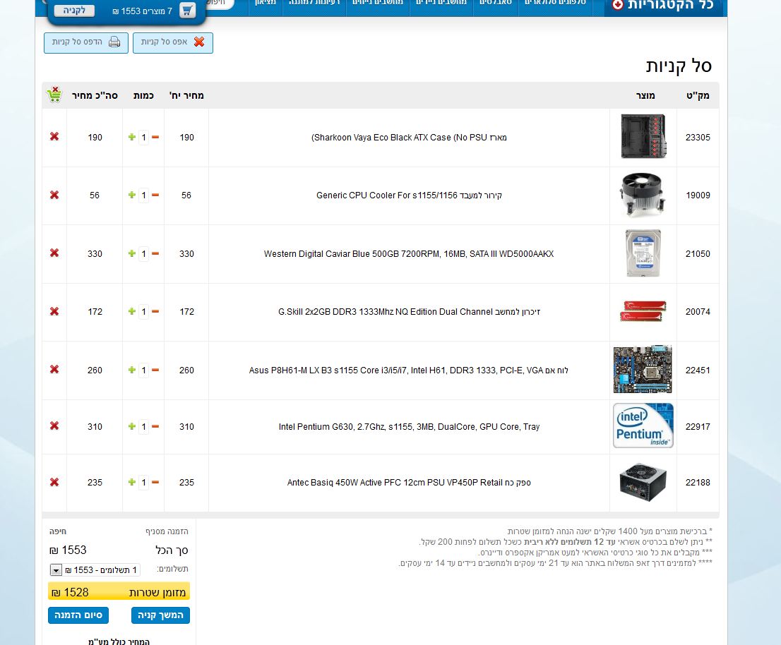Click the shopping cart icon in top bar
781x645 pixels.
187,11
